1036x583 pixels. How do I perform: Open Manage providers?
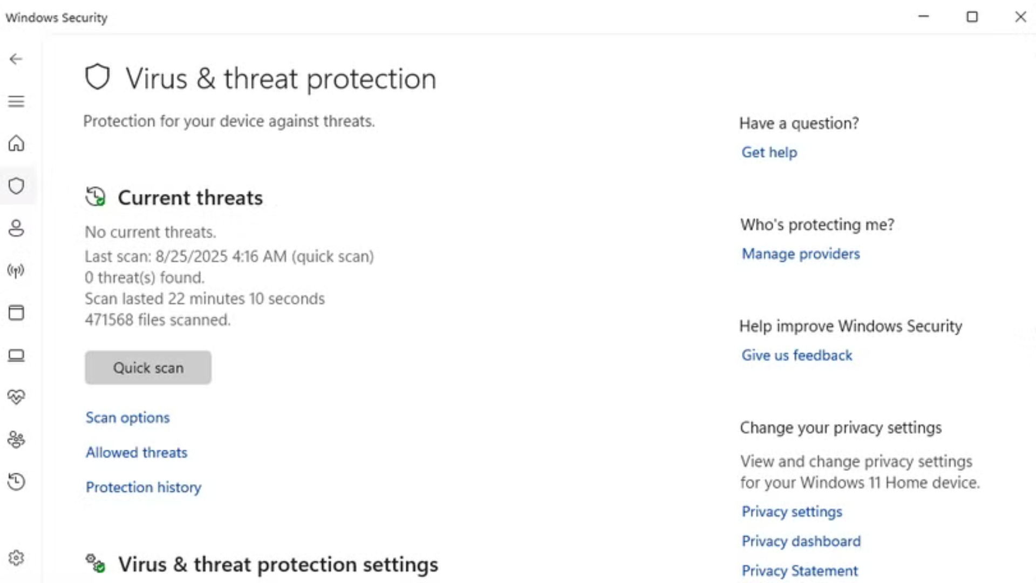[x=801, y=254]
